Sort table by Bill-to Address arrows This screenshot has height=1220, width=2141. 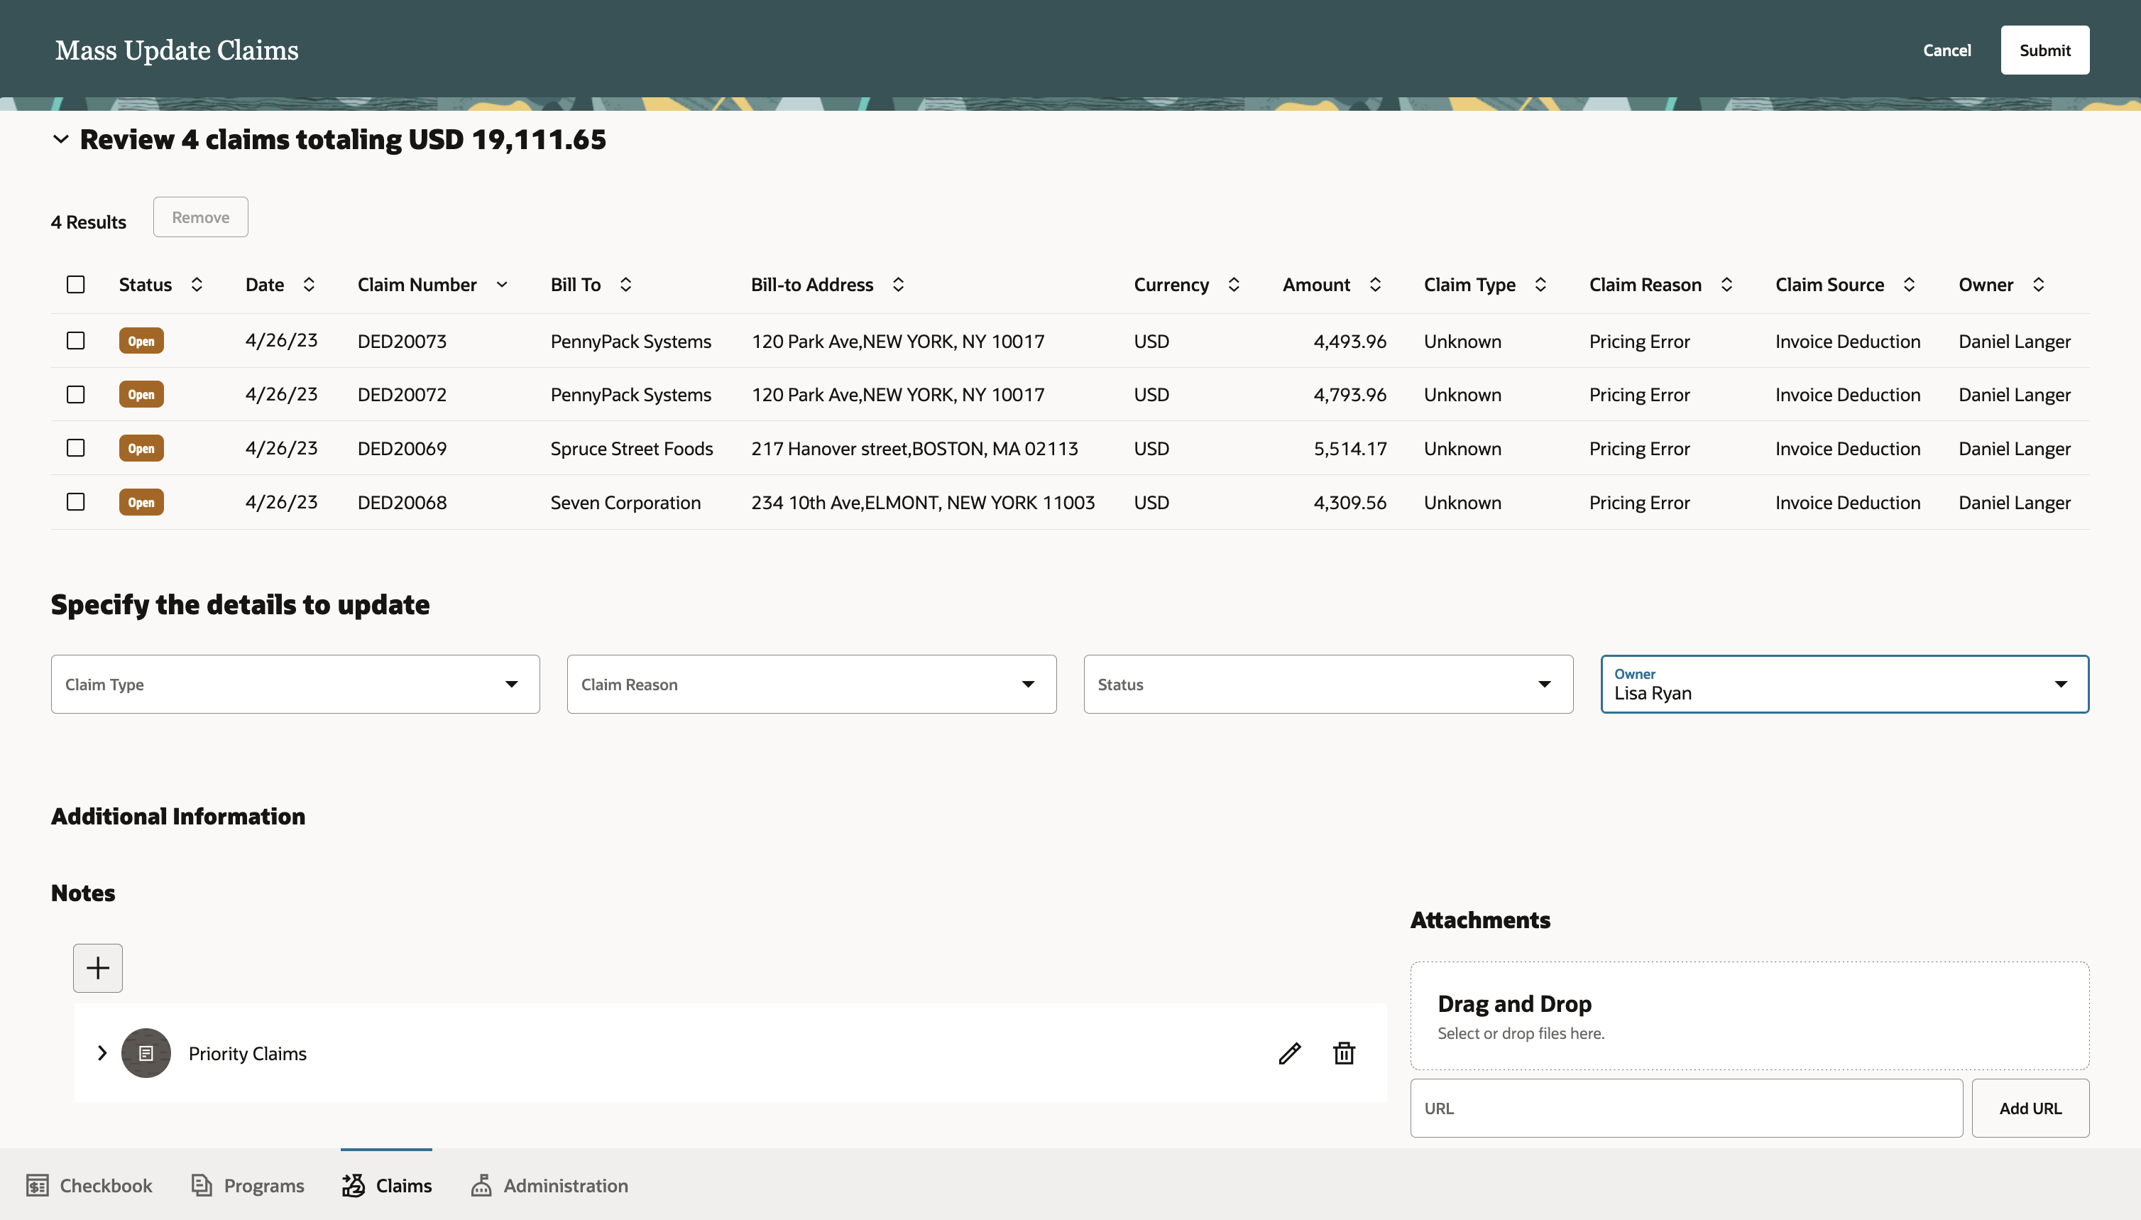898,285
